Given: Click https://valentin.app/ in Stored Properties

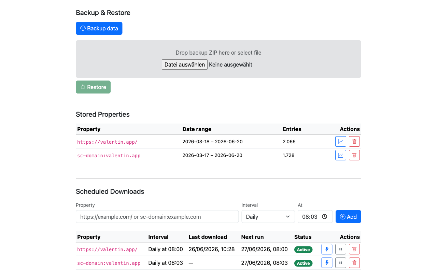Looking at the screenshot, I should pyautogui.click(x=107, y=142).
